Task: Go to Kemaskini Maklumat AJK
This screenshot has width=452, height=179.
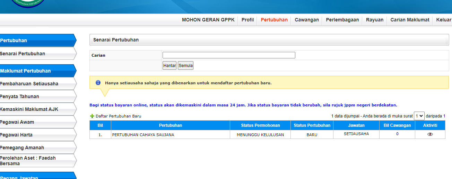Action: (29, 109)
